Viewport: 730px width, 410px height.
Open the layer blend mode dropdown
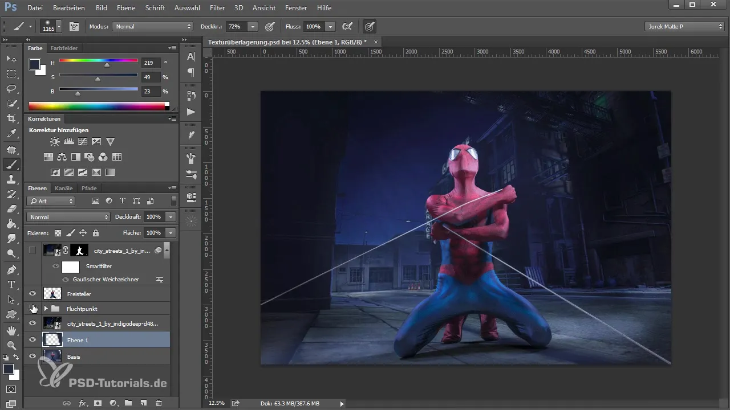(68, 217)
